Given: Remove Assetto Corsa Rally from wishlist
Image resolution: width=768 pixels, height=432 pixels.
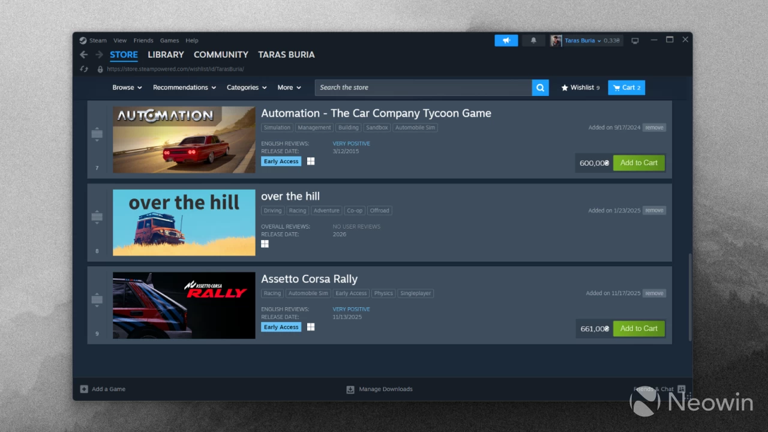Looking at the screenshot, I should [x=654, y=293].
